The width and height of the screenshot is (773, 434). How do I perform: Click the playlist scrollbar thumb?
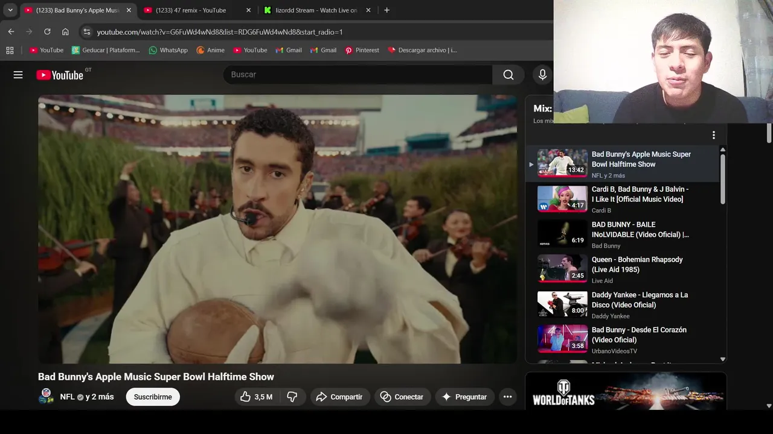pos(723,178)
